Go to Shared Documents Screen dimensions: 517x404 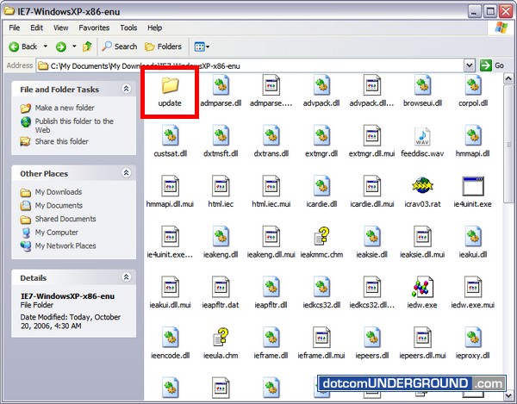(65, 219)
